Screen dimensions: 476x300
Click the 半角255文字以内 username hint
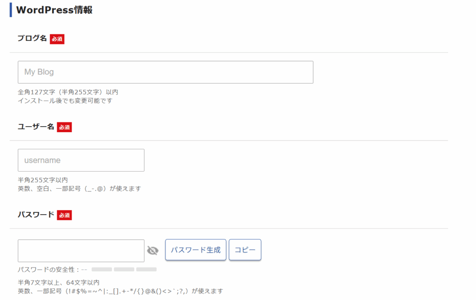point(43,180)
